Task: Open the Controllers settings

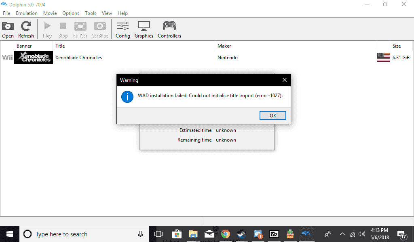Action: tap(169, 29)
